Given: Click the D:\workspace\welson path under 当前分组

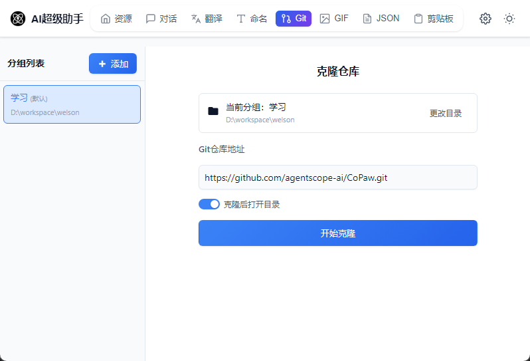Looking at the screenshot, I should point(260,120).
